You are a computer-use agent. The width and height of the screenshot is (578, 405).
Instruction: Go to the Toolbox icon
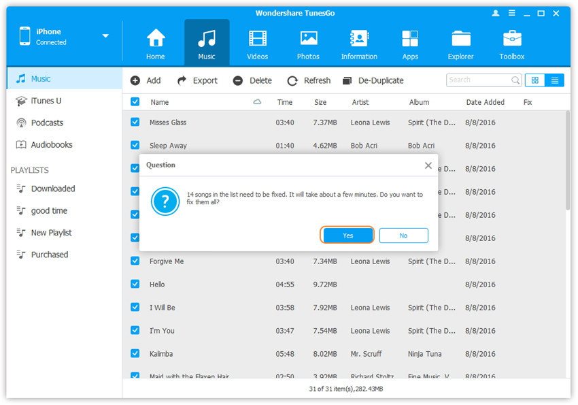(x=511, y=39)
